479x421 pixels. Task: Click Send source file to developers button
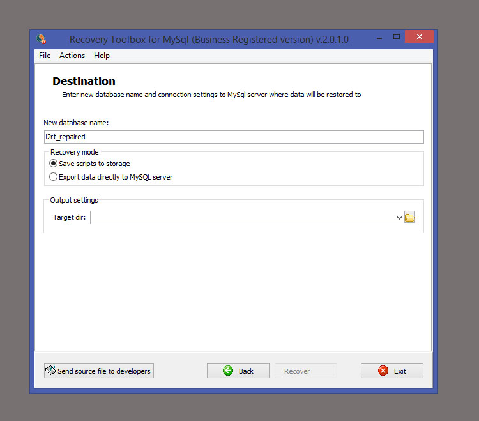(x=98, y=371)
